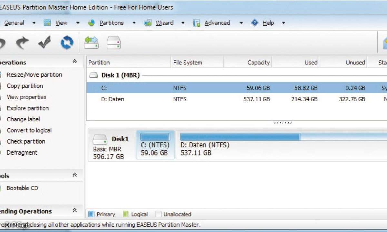The width and height of the screenshot is (387, 232).
Task: Open the View menu
Action: click(x=61, y=23)
